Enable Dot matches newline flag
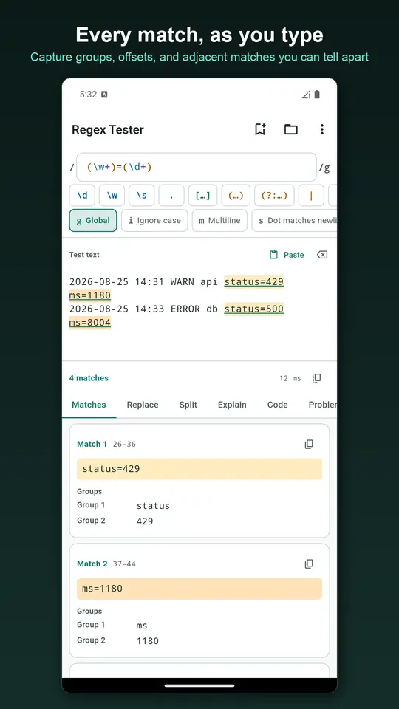 pyautogui.click(x=294, y=221)
